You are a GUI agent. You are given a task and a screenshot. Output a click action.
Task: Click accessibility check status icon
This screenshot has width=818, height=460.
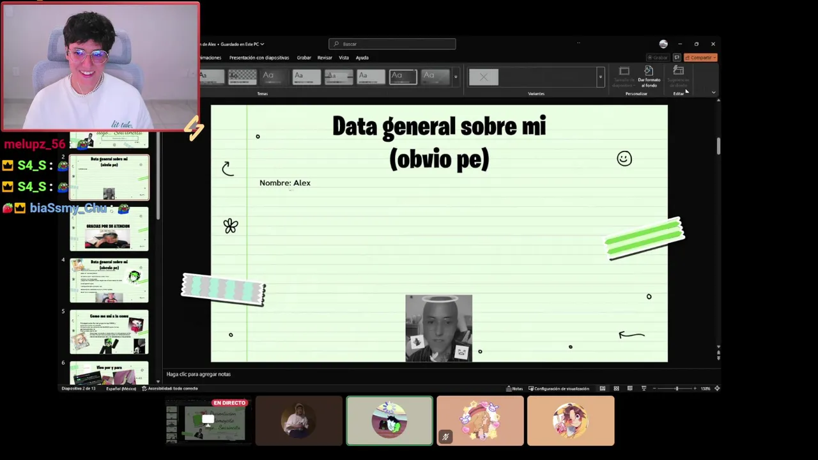(x=144, y=388)
